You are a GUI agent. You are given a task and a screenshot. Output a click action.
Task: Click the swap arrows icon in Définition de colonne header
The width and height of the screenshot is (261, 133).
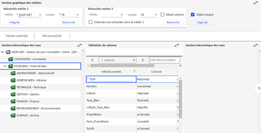(176, 45)
